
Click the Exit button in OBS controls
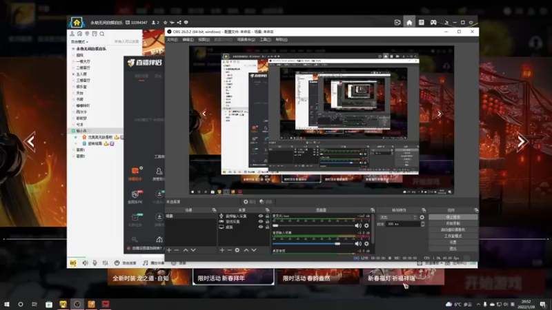(453, 249)
